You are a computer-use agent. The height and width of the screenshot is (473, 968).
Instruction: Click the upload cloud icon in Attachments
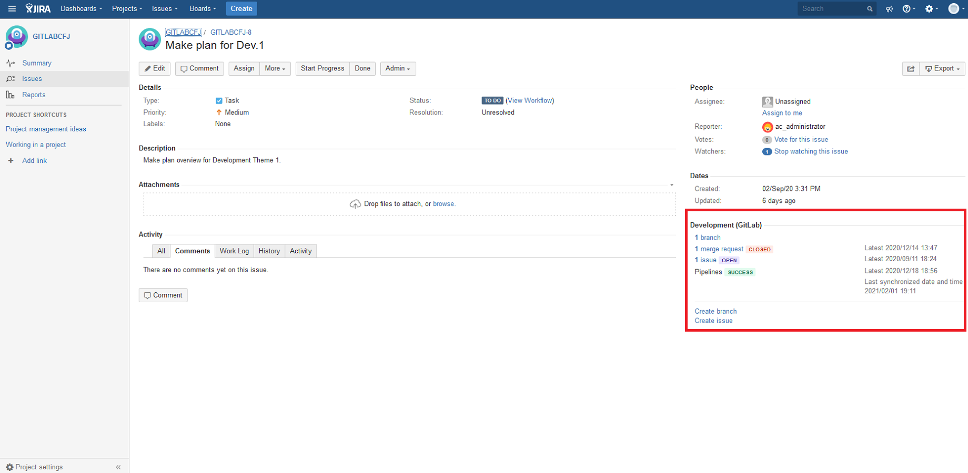[x=355, y=204]
